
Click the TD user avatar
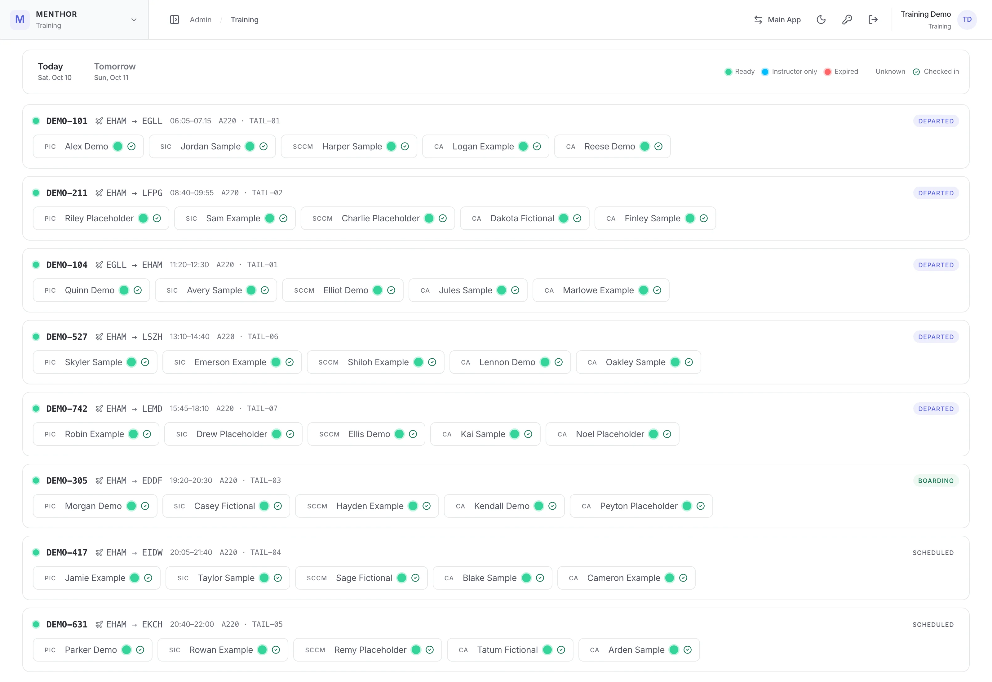[x=967, y=20]
